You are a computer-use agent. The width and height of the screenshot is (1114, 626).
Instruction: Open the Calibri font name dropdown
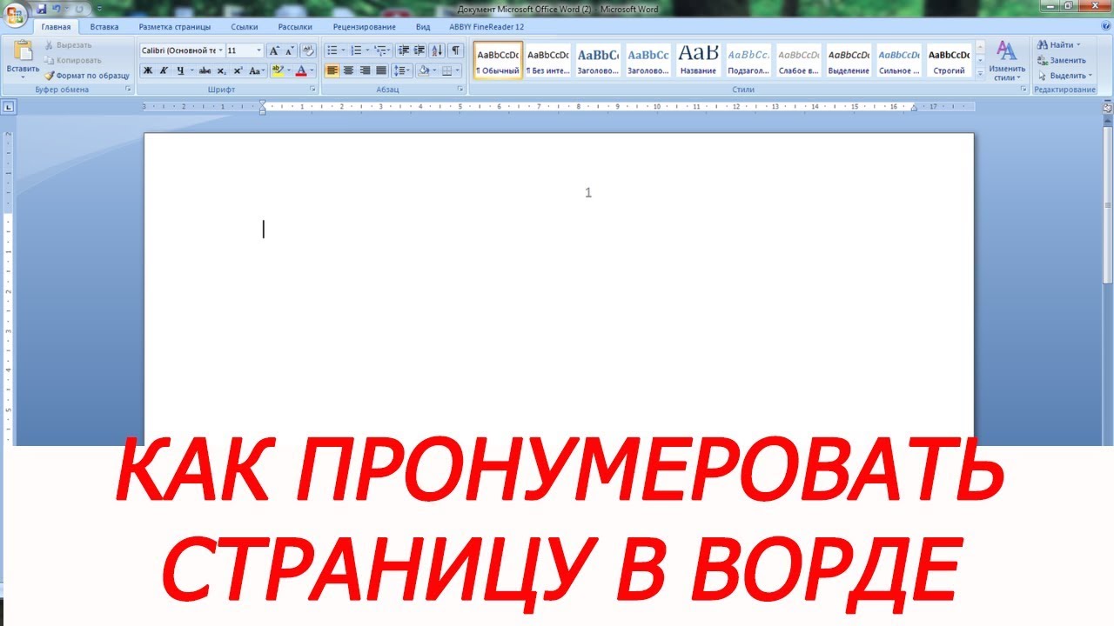coord(220,50)
